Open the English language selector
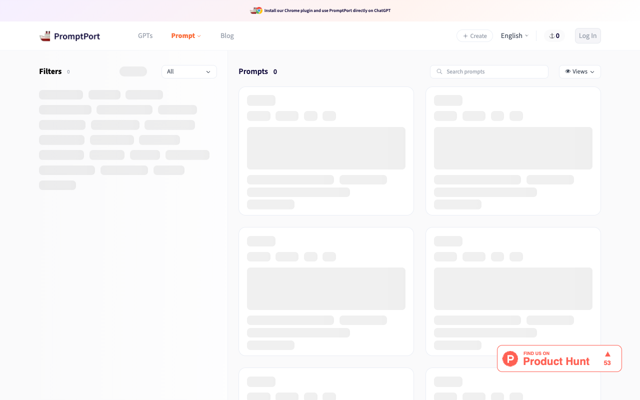The width and height of the screenshot is (640, 400). 514,36
